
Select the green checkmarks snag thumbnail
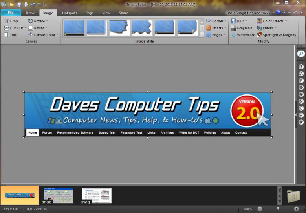click(59, 195)
